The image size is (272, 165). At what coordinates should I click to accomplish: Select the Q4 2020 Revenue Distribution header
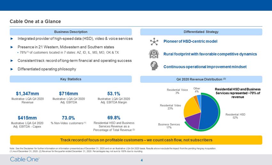pyautogui.click(x=201, y=79)
